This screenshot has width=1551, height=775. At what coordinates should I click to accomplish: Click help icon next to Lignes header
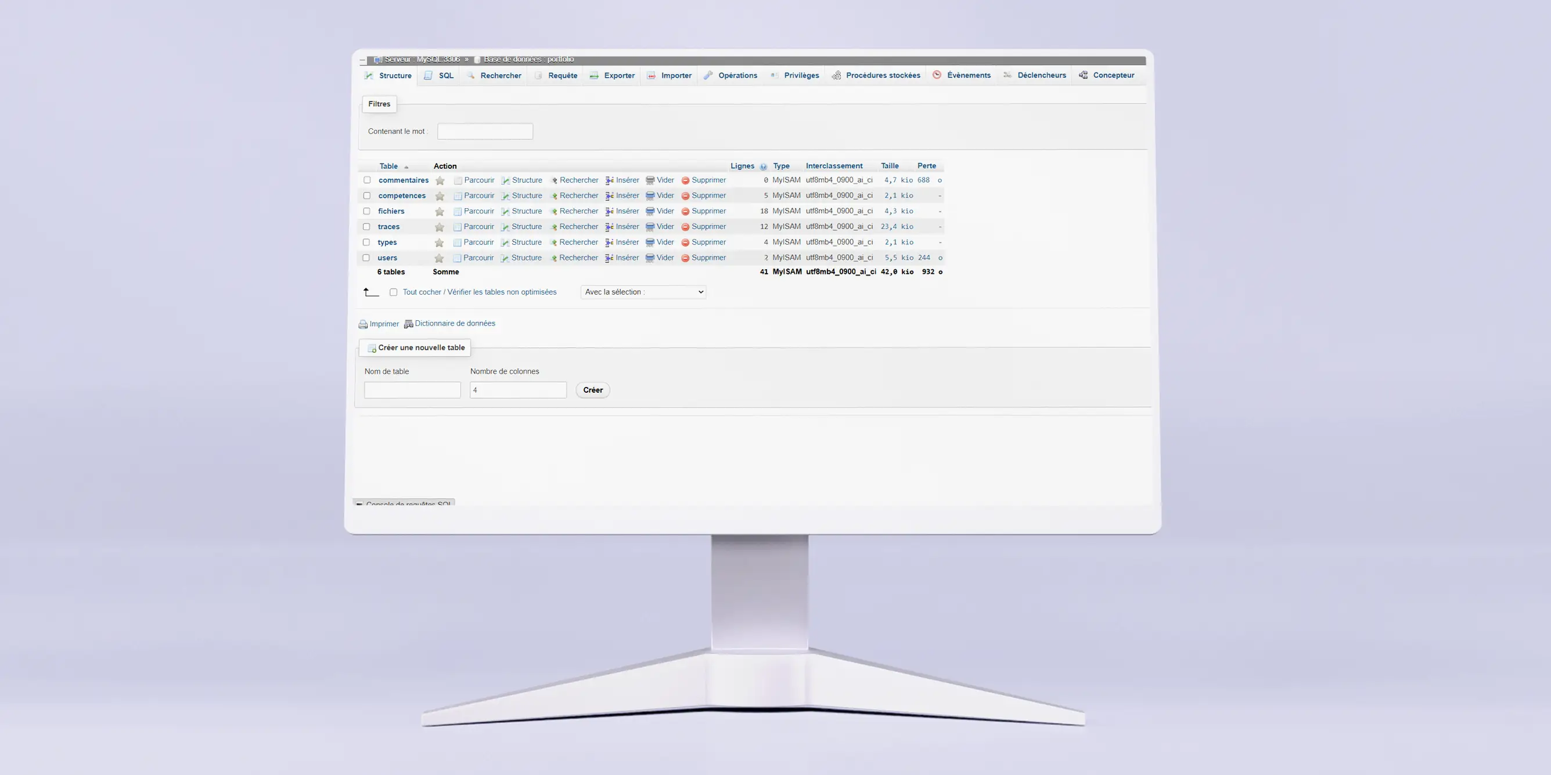764,166
